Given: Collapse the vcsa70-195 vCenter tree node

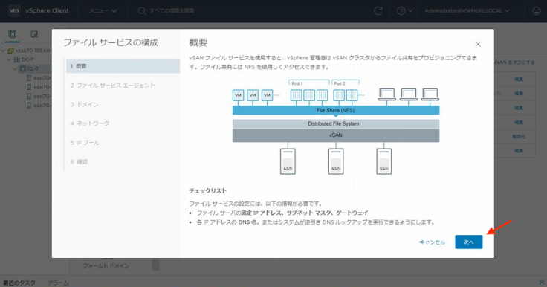Looking at the screenshot, I should pyautogui.click(x=4, y=51).
